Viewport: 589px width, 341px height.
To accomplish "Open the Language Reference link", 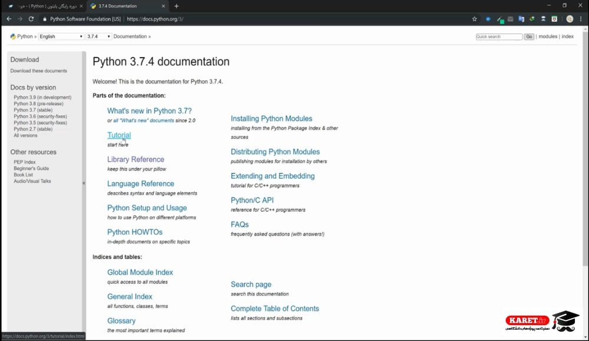I will (141, 184).
